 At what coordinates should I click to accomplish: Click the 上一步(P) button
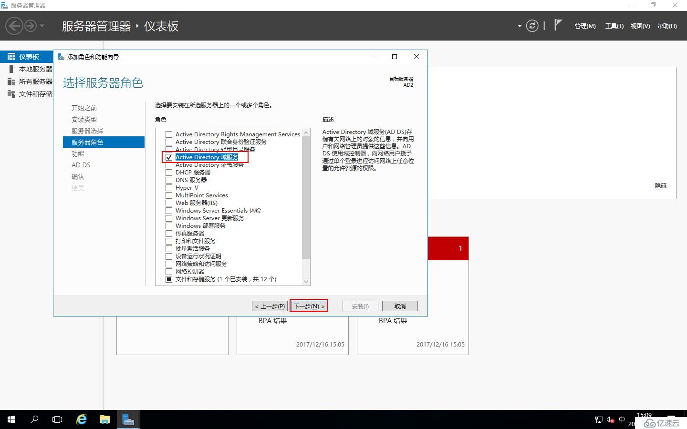[x=270, y=306]
